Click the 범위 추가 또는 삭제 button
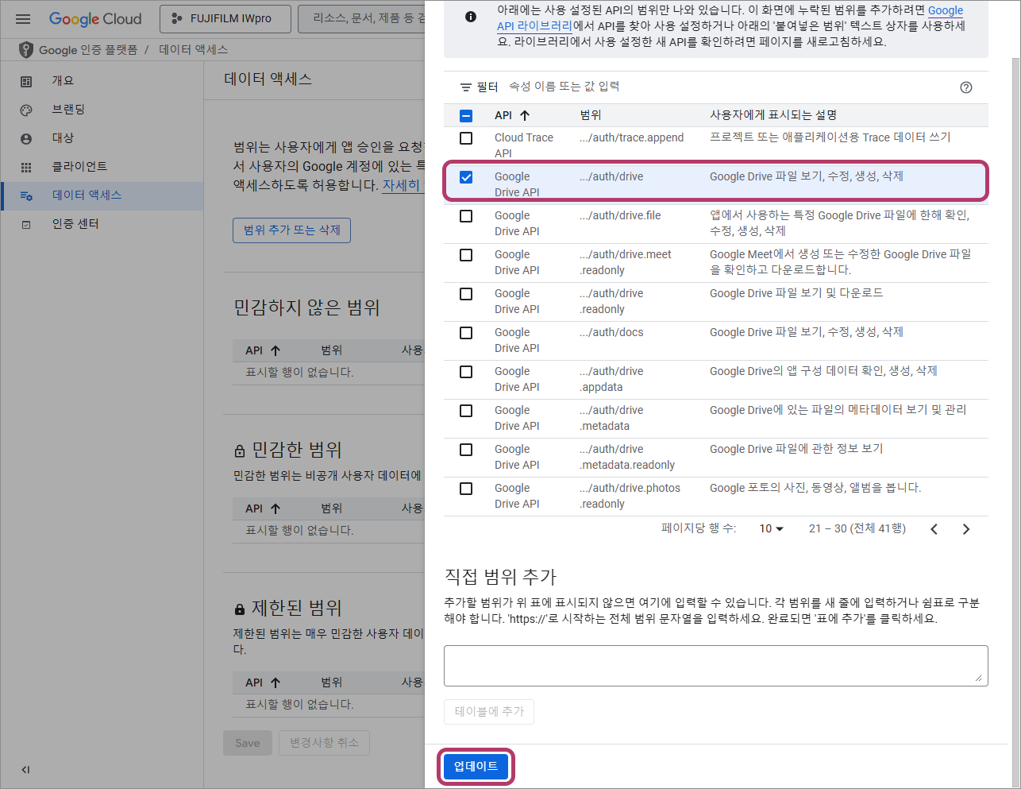1021x789 pixels. (291, 230)
